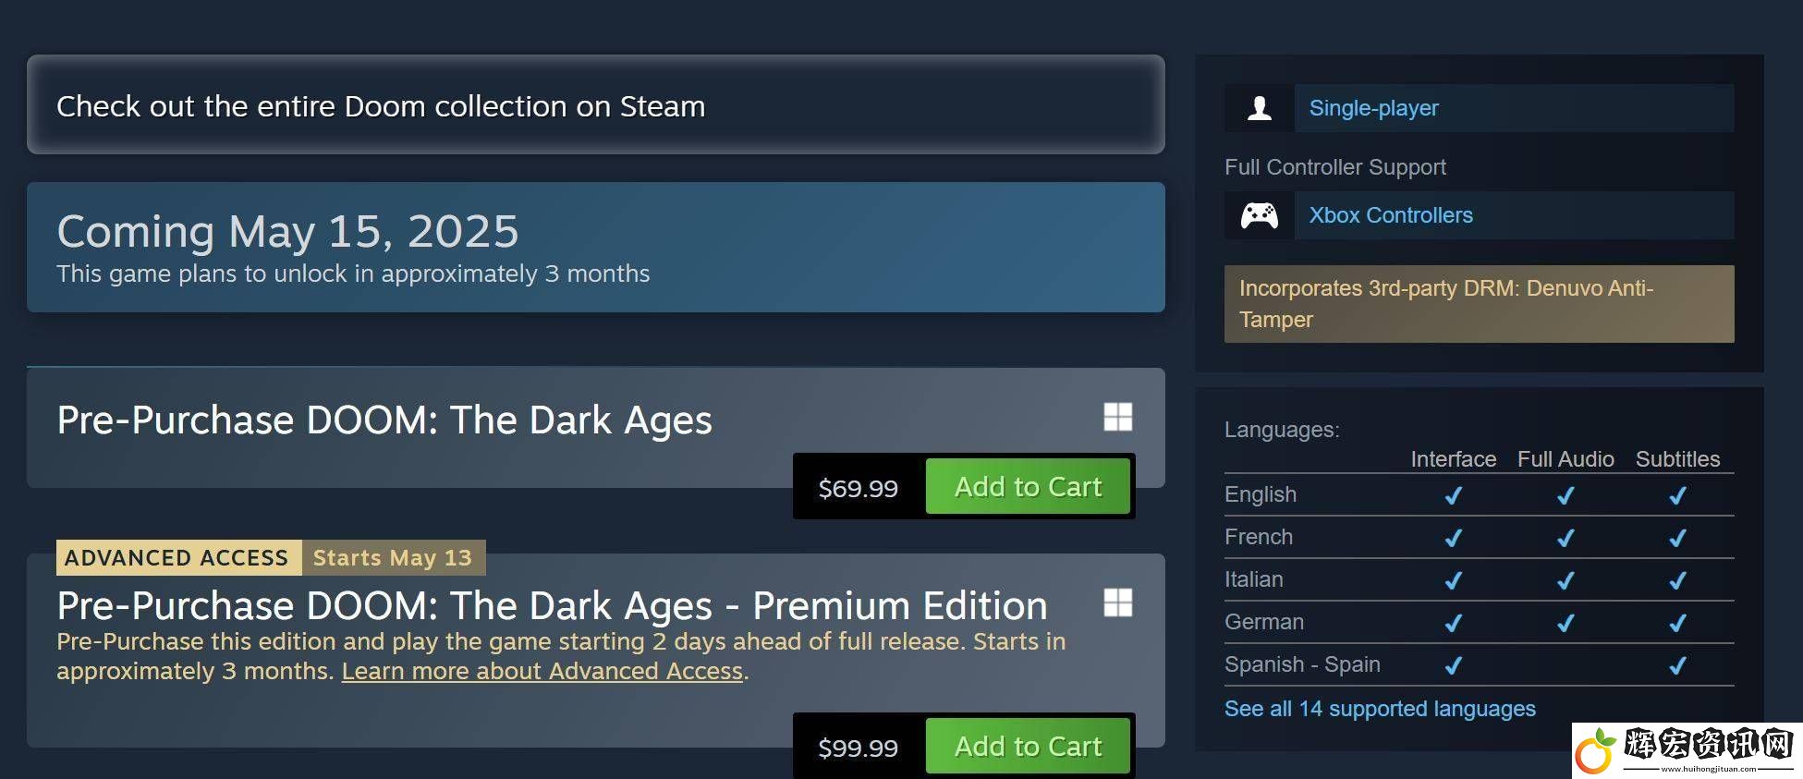Open the Xbox Controllers support link
Image resolution: width=1803 pixels, height=779 pixels.
pyautogui.click(x=1391, y=215)
